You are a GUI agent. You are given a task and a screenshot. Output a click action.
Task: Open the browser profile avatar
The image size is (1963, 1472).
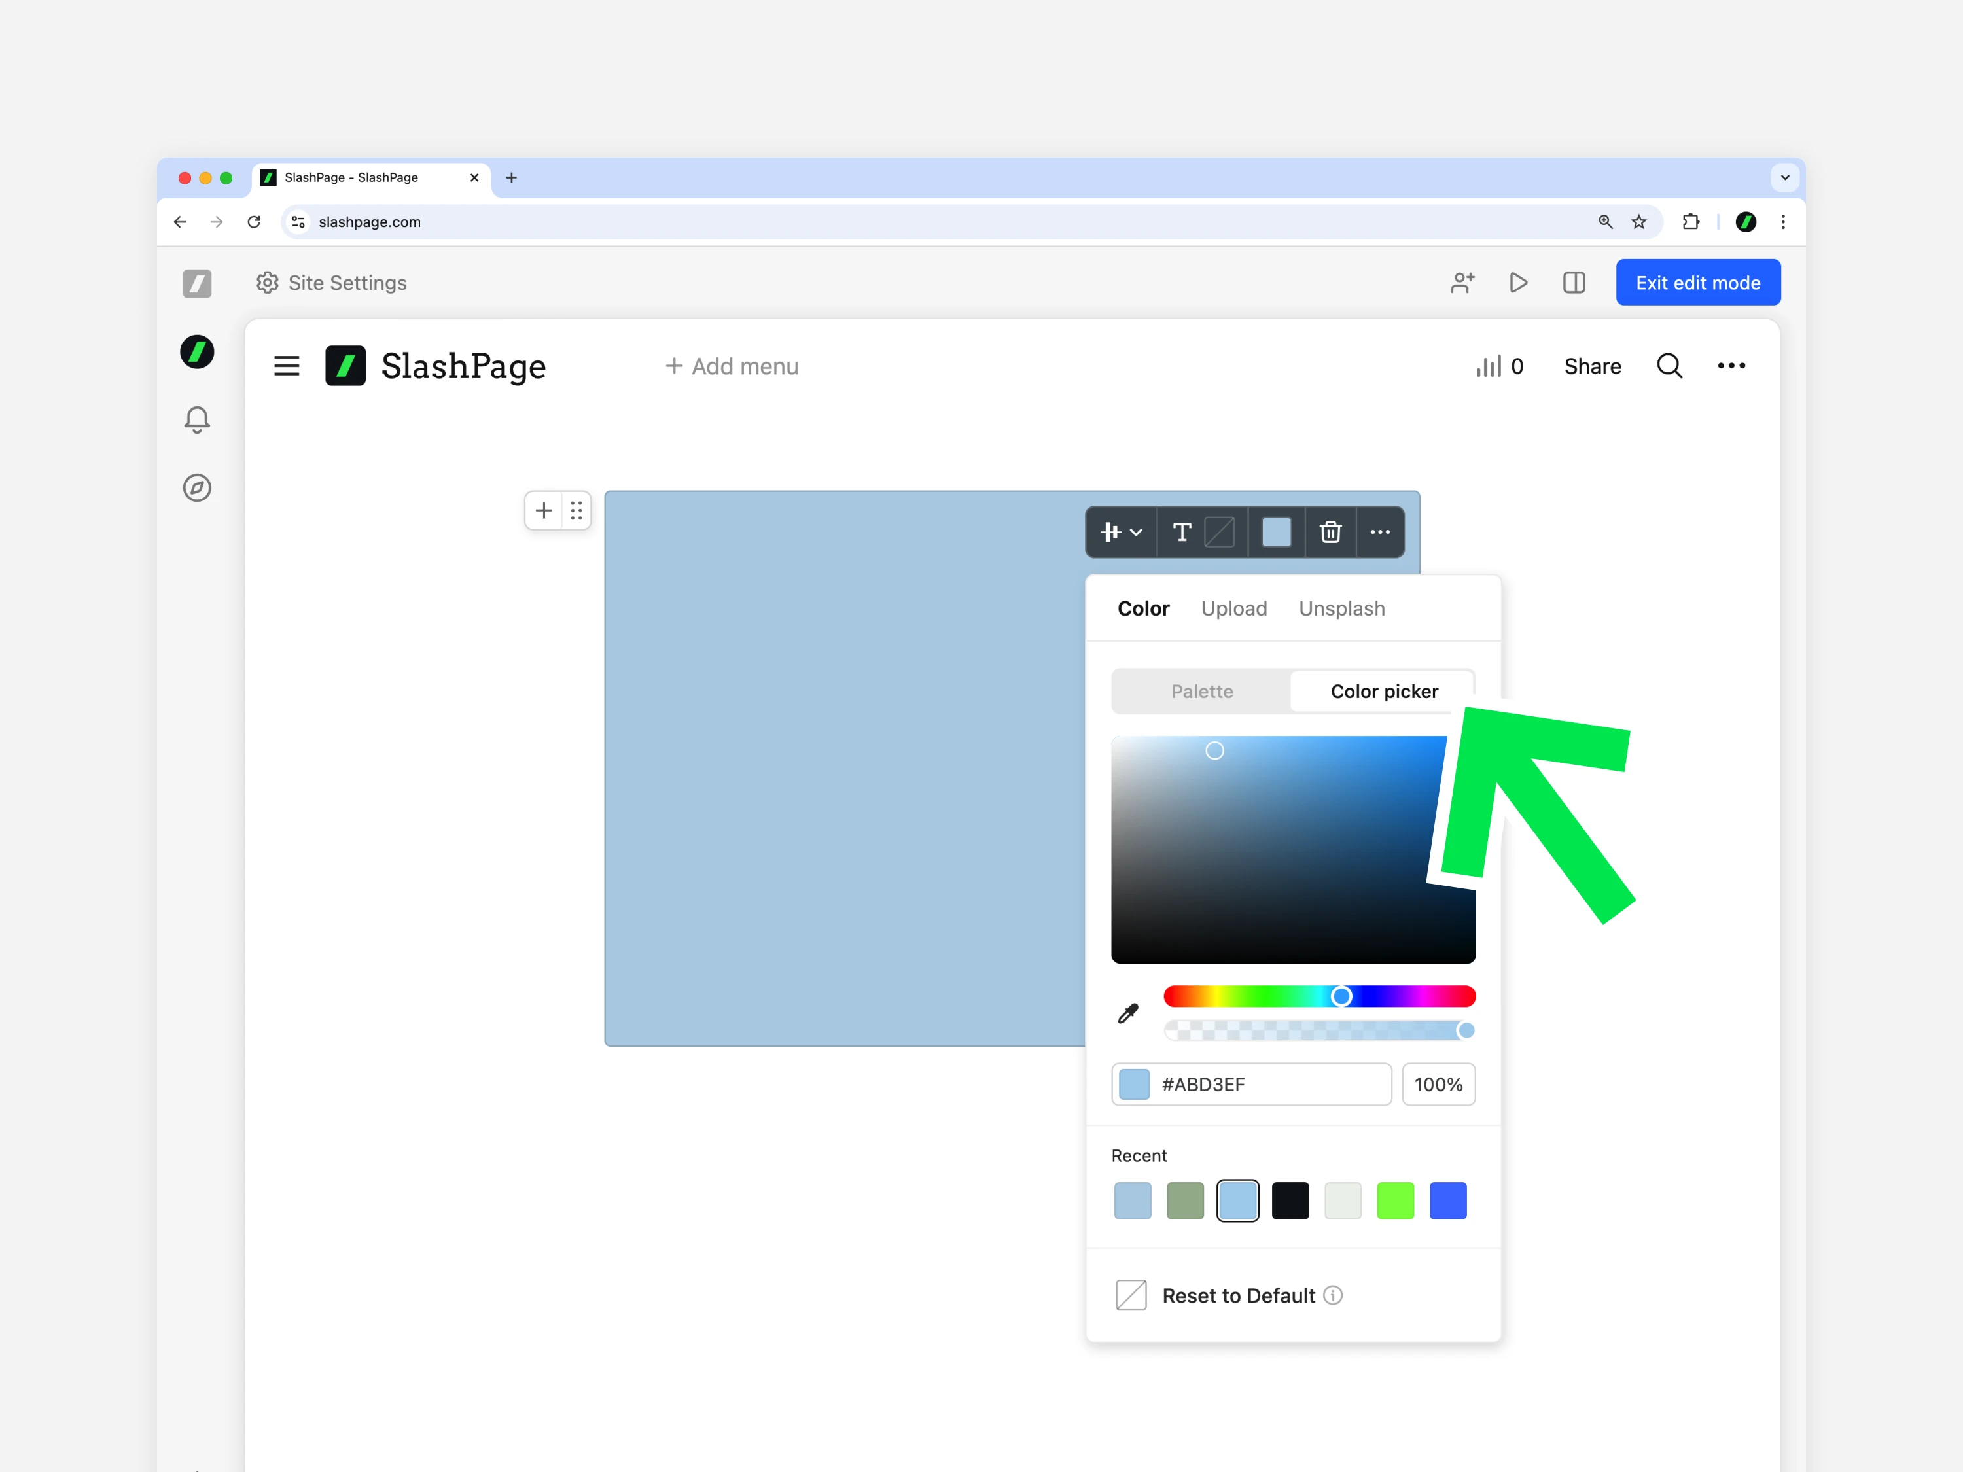click(x=1746, y=222)
